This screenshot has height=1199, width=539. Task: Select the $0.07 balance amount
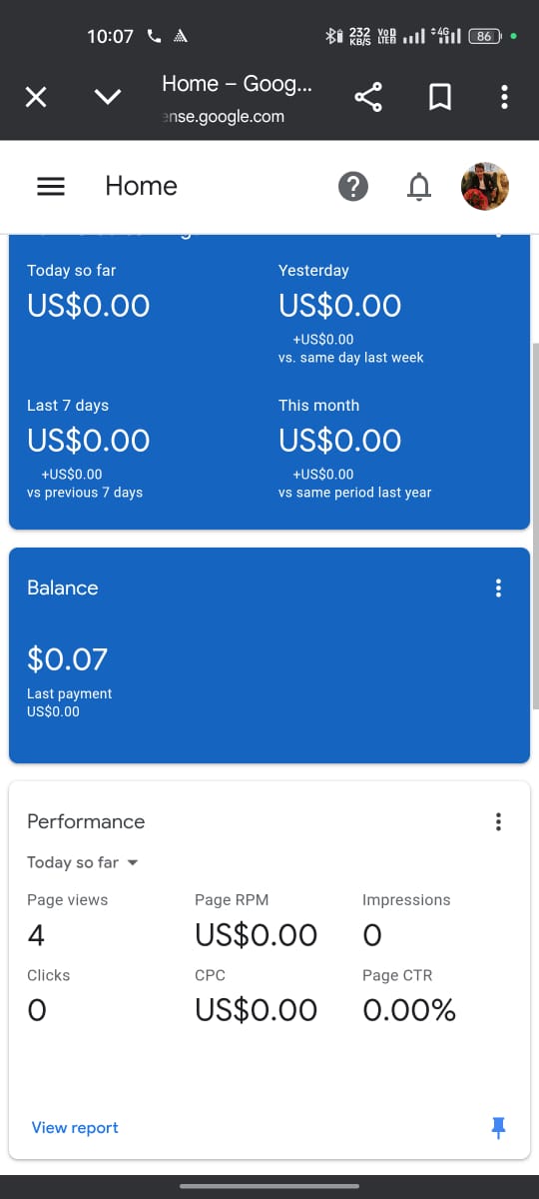(67, 659)
